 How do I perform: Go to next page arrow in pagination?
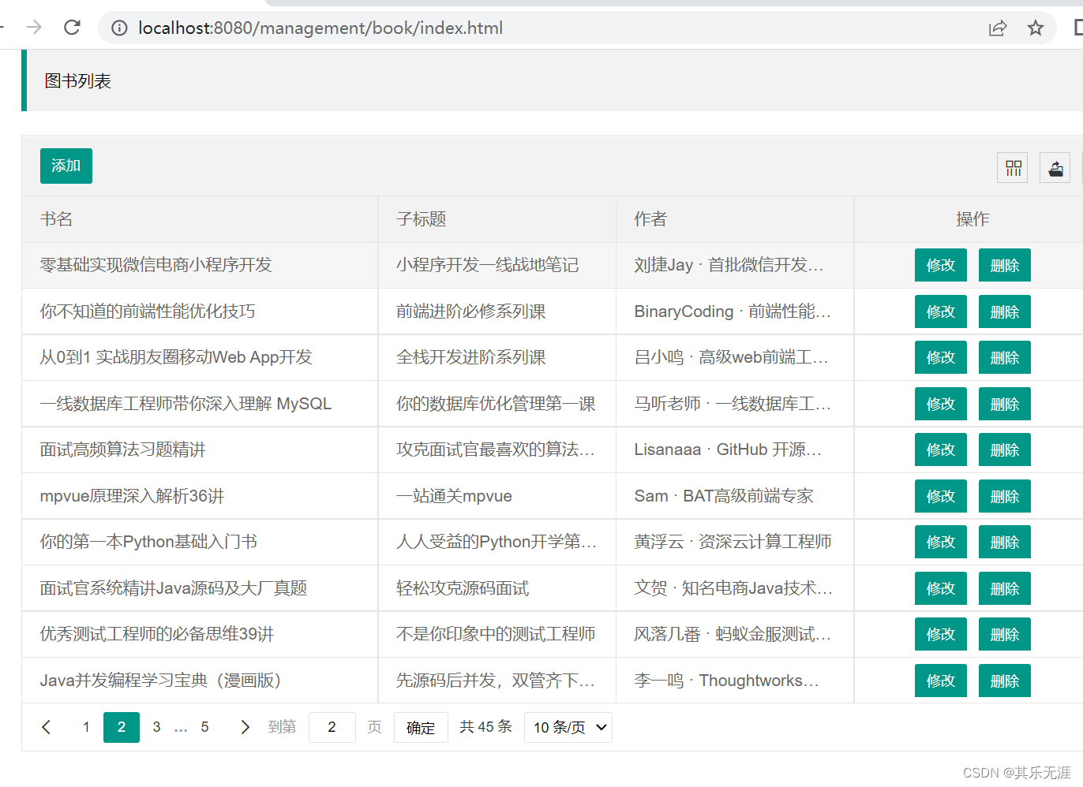tap(245, 727)
